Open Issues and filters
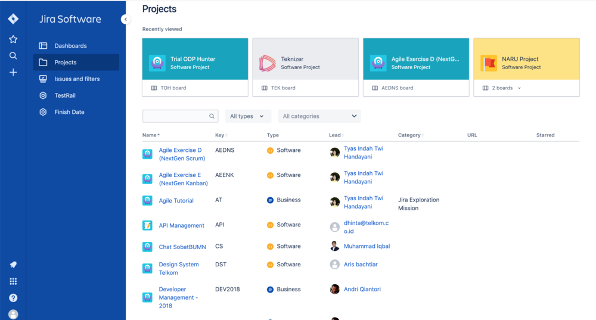Image resolution: width=596 pixels, height=320 pixels. [x=76, y=79]
